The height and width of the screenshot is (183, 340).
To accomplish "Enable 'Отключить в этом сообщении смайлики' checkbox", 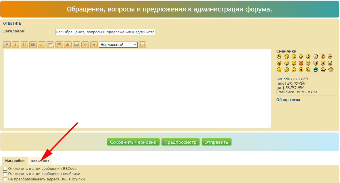I will tap(5, 174).
